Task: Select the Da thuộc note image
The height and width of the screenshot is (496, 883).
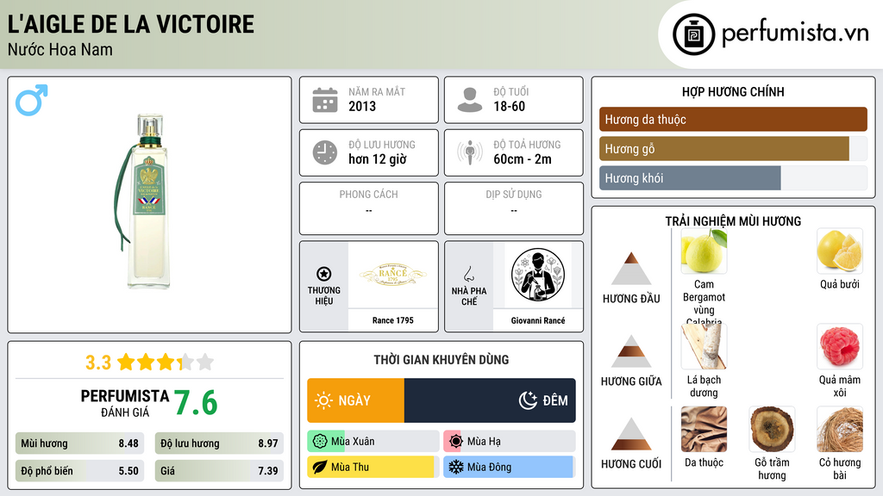Action: point(704,430)
